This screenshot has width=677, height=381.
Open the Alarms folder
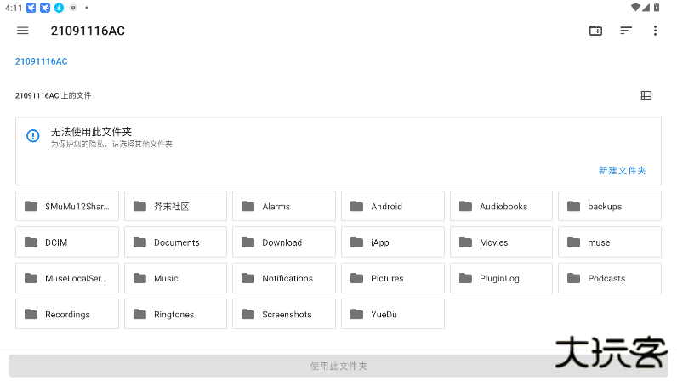pyautogui.click(x=284, y=206)
